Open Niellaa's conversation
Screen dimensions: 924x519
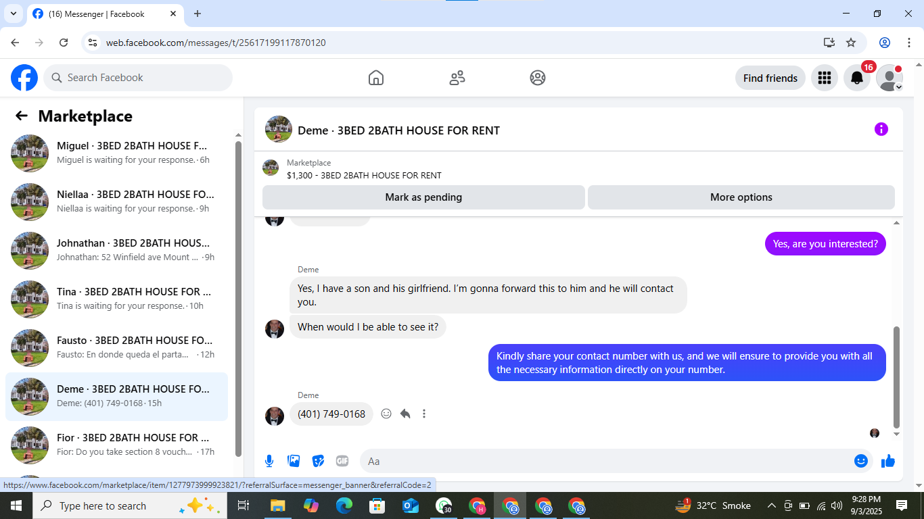coord(116,202)
